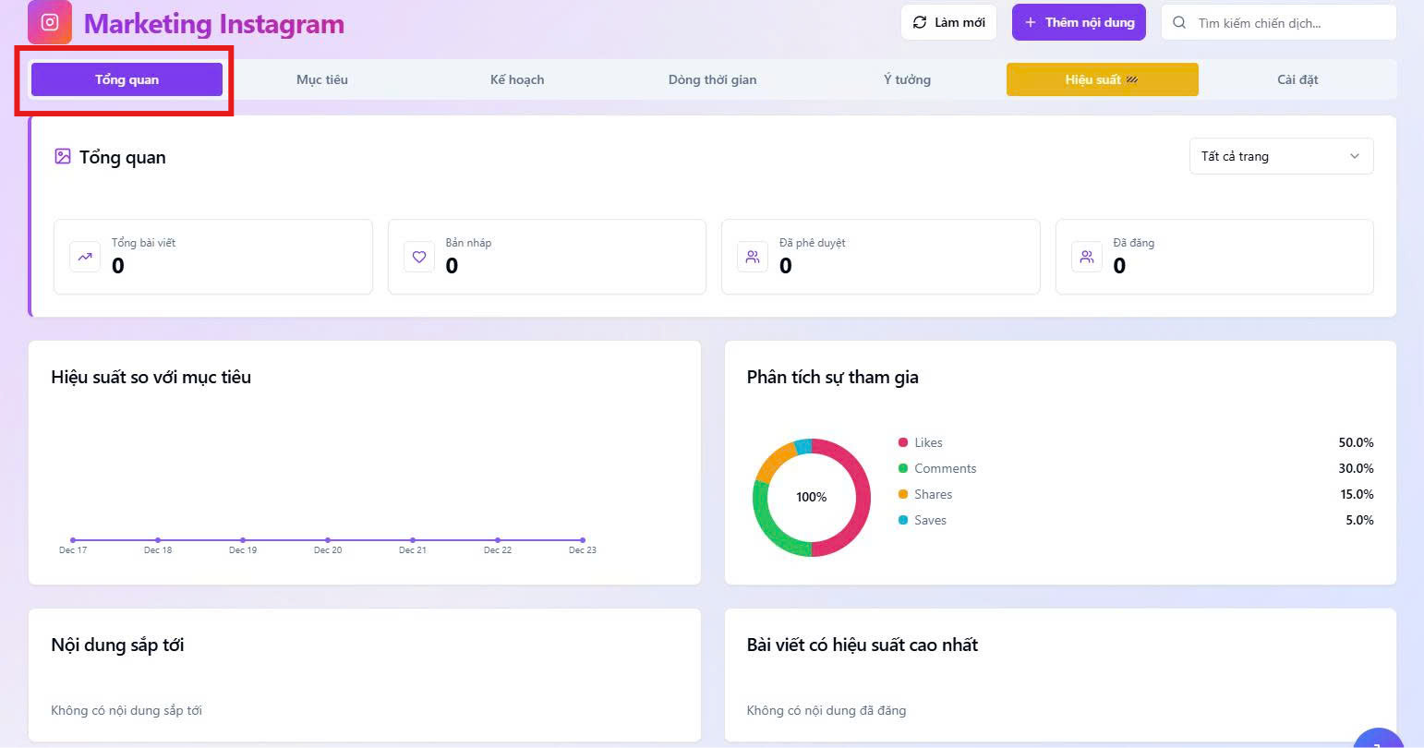The width and height of the screenshot is (1424, 748).
Task: Click the Dec 20 chart data point
Action: click(328, 540)
